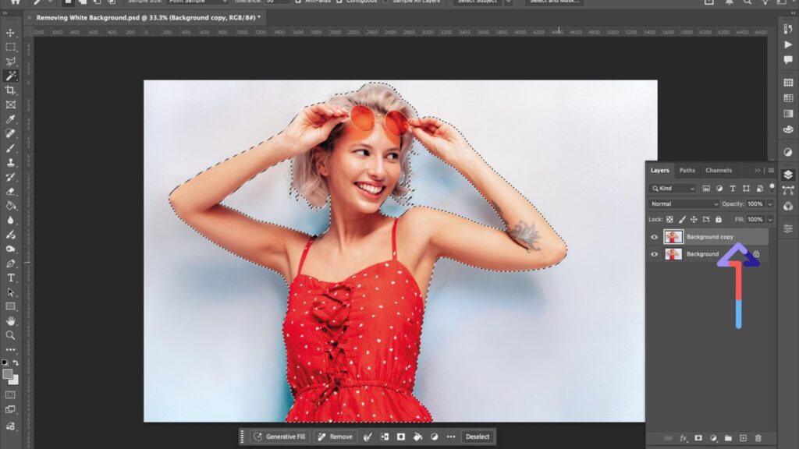Screen dimensions: 799x449
Task: Select the Pen tool
Action: click(x=10, y=263)
